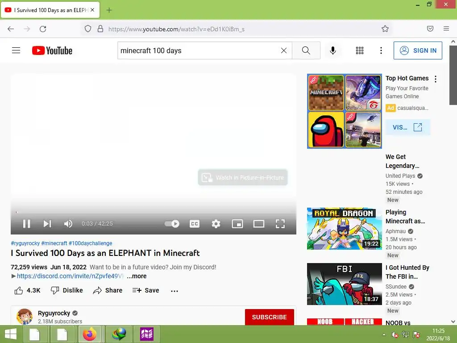Open Top Hot Games ad thumbnail
The height and width of the screenshot is (343, 457).
point(345,111)
